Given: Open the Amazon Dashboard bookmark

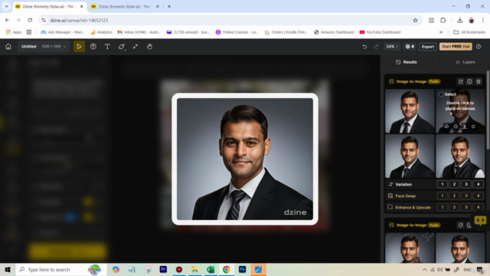Looking at the screenshot, I should click(334, 32).
